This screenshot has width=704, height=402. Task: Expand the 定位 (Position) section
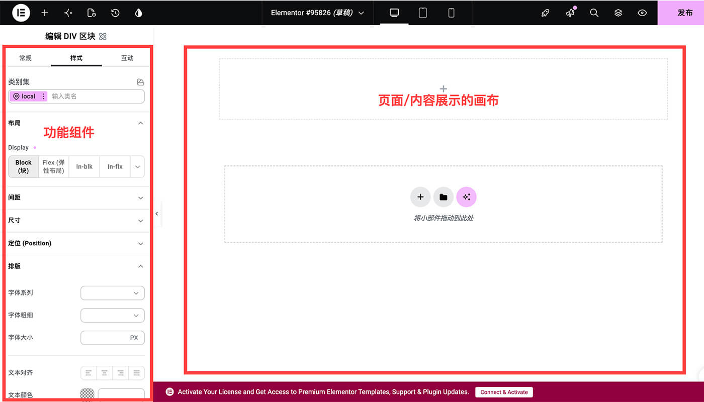(76, 243)
